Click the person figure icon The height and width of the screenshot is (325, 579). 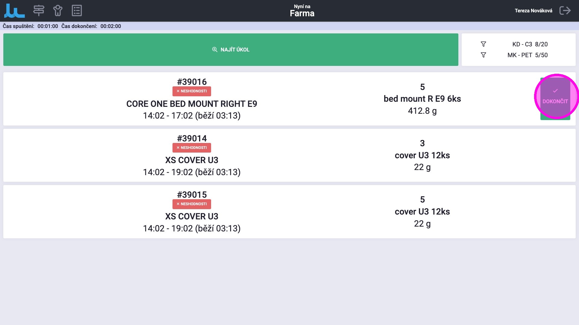click(x=58, y=11)
